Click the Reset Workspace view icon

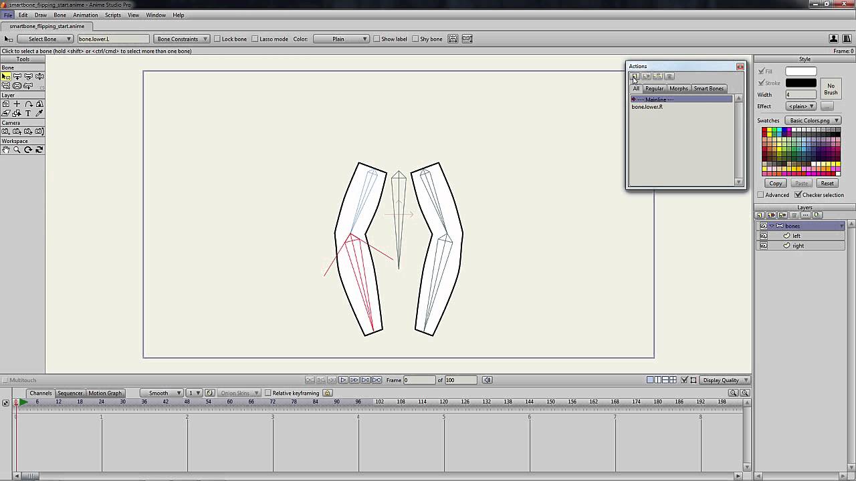point(39,150)
